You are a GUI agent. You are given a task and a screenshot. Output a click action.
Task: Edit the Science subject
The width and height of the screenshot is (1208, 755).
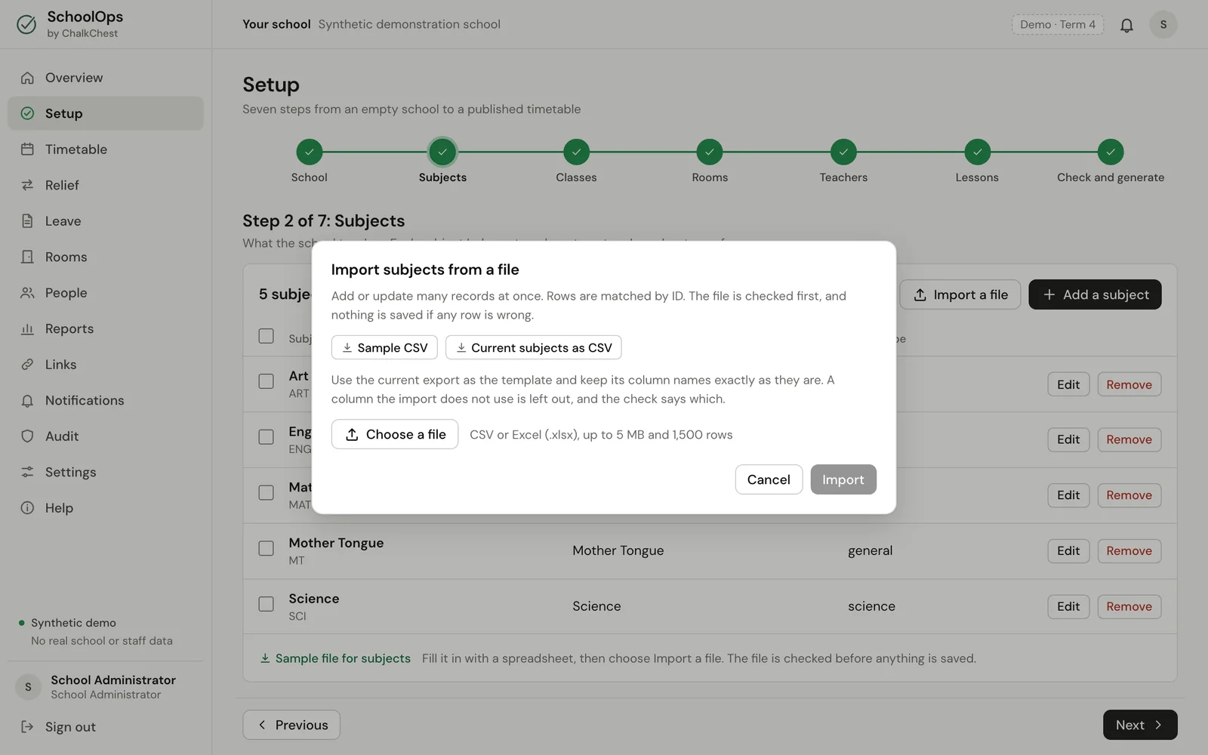tap(1068, 606)
